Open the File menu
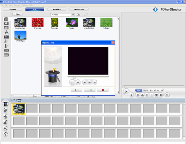Viewport: 186px width, 144px height. 2,5
